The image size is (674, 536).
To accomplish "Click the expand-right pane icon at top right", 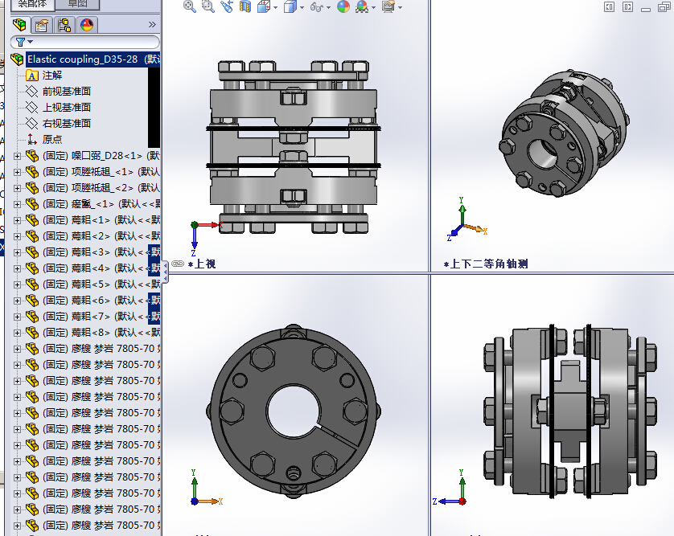I will tap(627, 7).
